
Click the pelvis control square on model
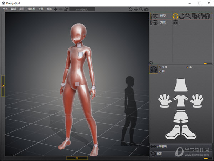77,84
